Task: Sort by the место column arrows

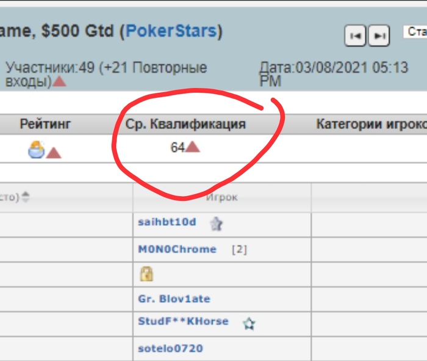Action: [26, 197]
